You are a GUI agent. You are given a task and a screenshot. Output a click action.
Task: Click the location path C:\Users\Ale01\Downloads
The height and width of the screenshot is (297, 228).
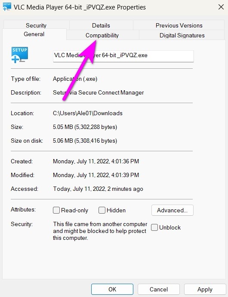coord(88,113)
